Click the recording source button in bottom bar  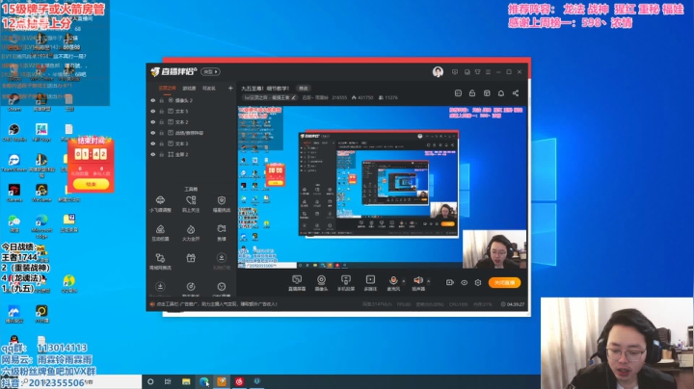[370, 283]
